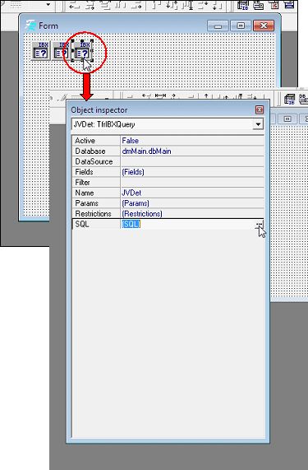The image size is (308, 470).
Task: Click the FastReport icon in the Form title bar
Action: click(30, 26)
